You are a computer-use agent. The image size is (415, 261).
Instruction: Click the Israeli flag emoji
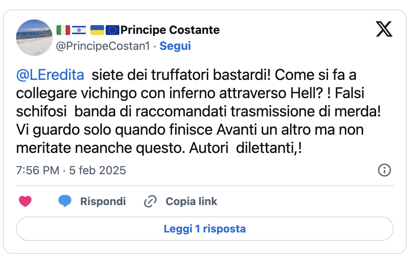pyautogui.click(x=79, y=30)
